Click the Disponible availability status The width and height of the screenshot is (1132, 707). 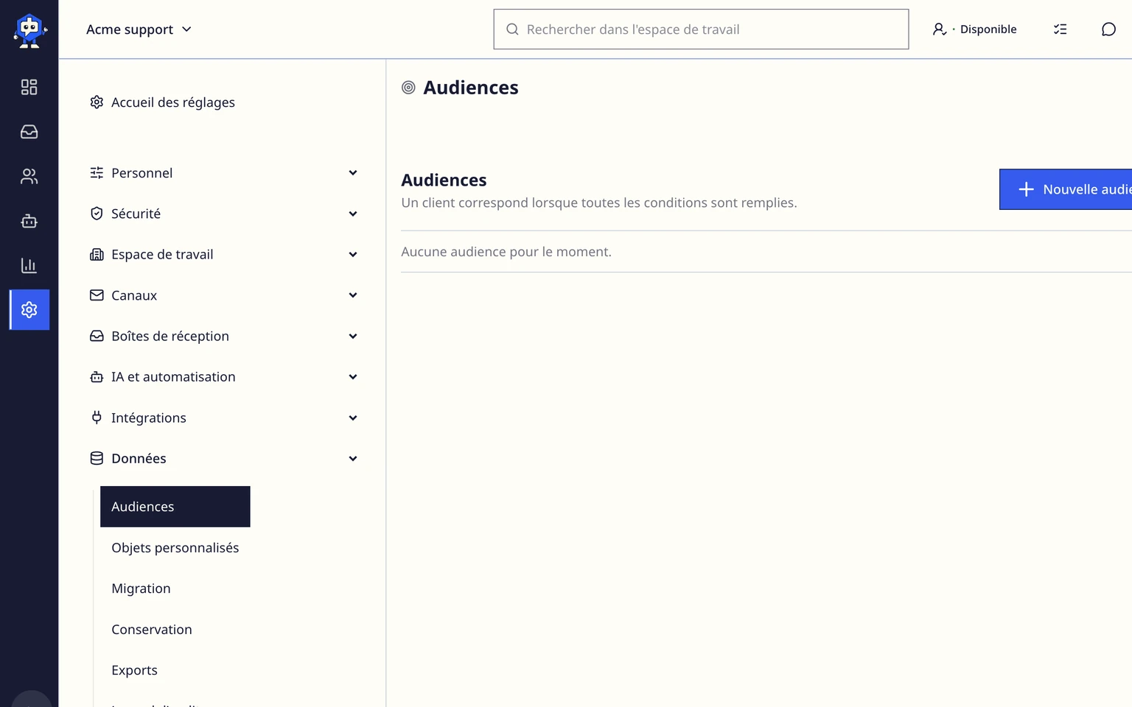click(x=974, y=29)
